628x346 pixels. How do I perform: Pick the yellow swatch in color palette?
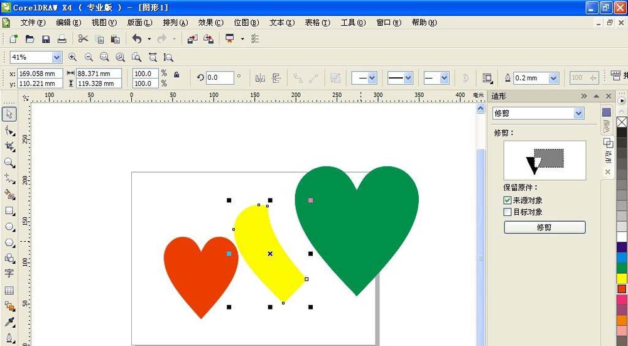tap(622, 278)
